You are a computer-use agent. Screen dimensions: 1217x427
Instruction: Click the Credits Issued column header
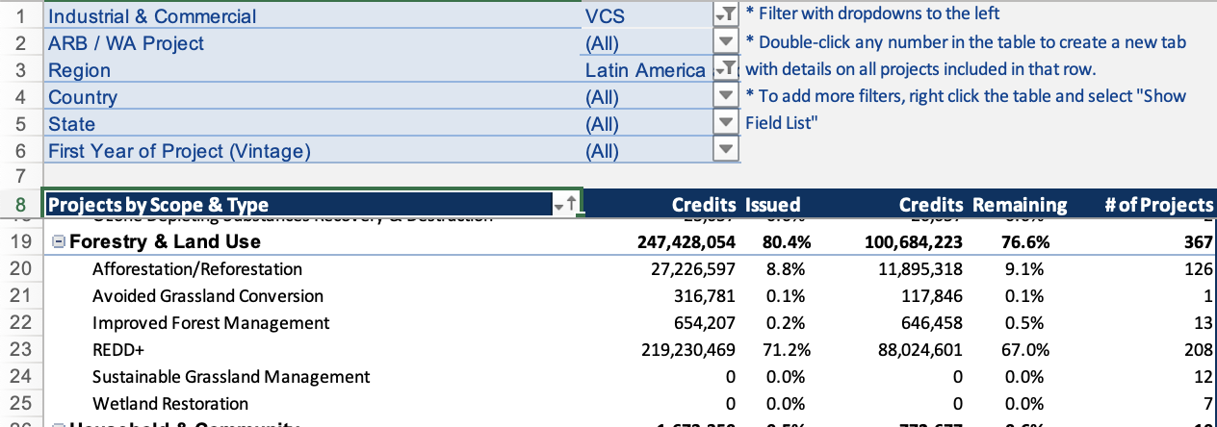[x=735, y=205]
